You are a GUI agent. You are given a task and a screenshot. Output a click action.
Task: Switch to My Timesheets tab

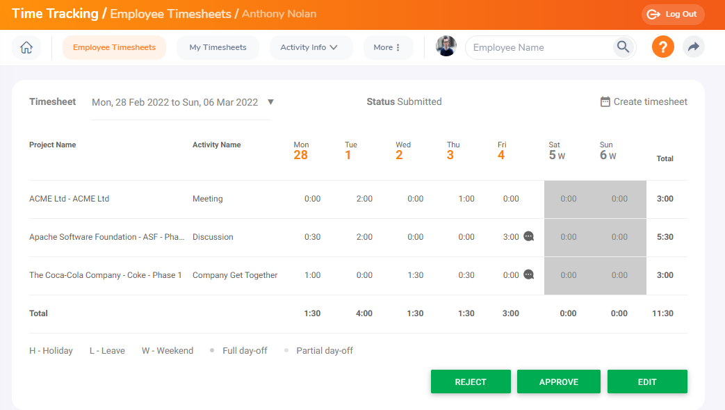[x=218, y=47]
